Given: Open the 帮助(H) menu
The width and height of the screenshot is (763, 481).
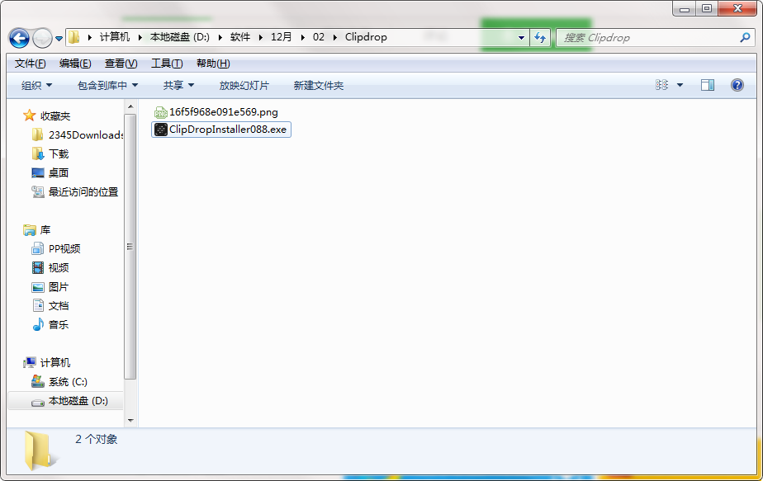Looking at the screenshot, I should tap(213, 64).
